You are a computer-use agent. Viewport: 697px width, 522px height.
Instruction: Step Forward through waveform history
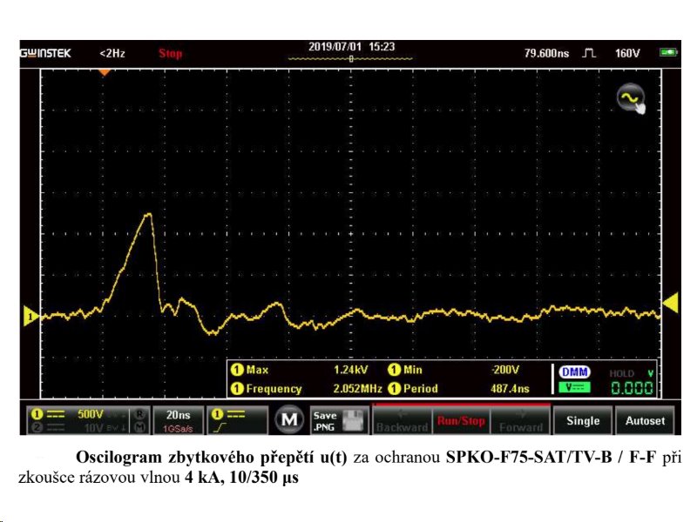coord(521,421)
